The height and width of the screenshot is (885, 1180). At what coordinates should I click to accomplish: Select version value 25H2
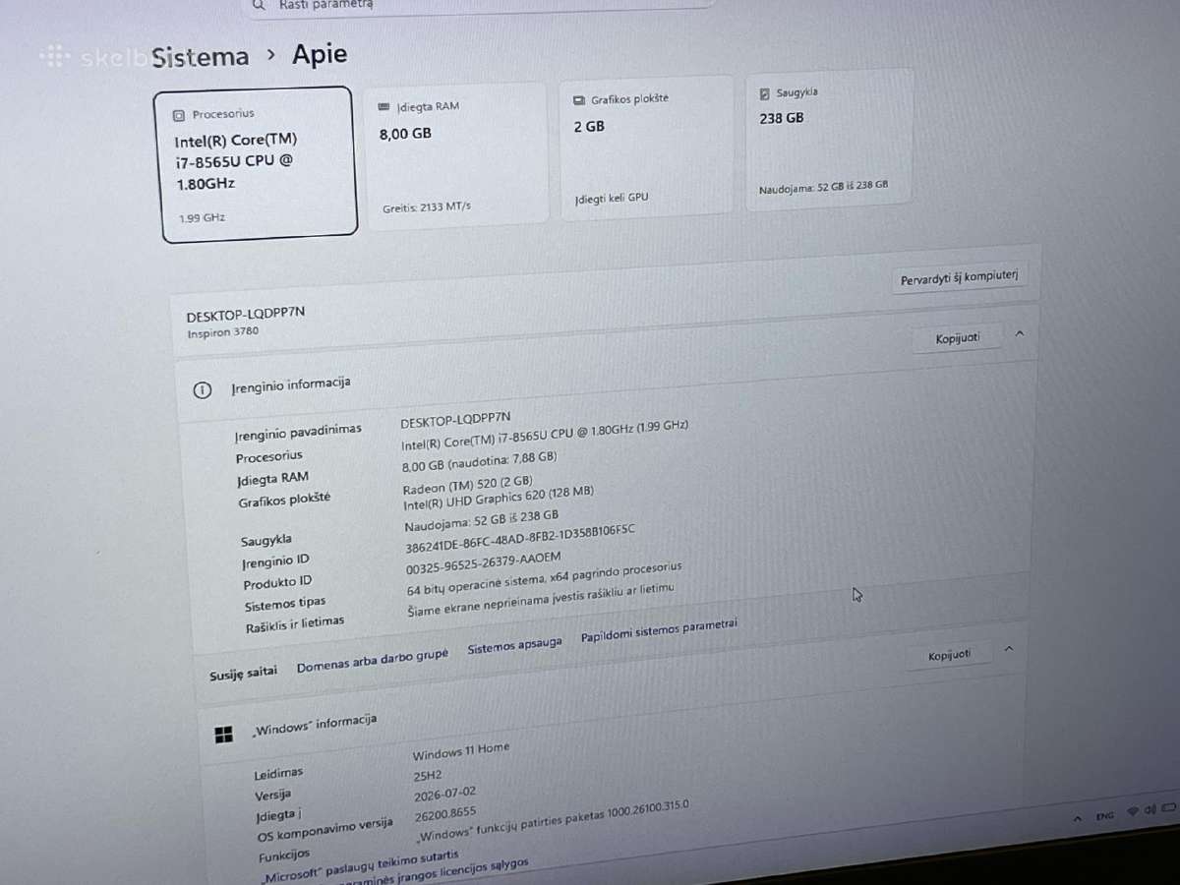(428, 774)
